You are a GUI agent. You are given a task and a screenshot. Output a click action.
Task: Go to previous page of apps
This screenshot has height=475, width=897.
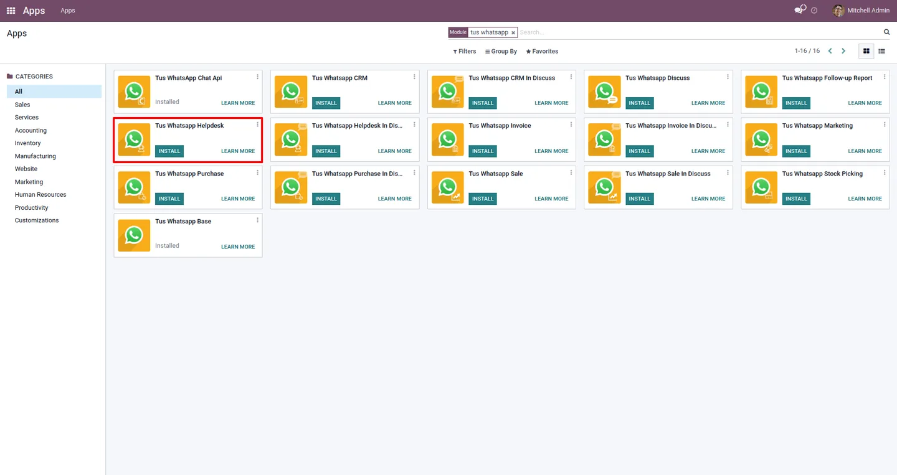(x=830, y=51)
